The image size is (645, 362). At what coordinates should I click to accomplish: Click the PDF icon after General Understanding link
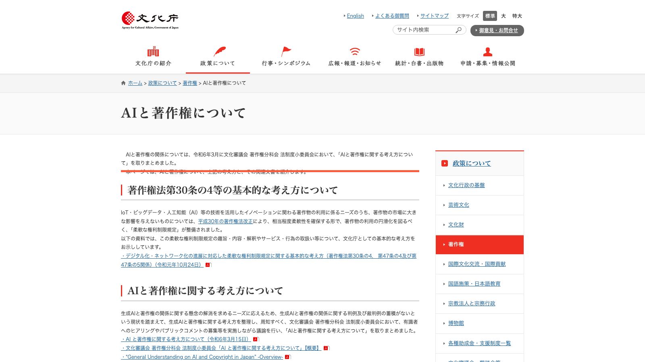287,357
